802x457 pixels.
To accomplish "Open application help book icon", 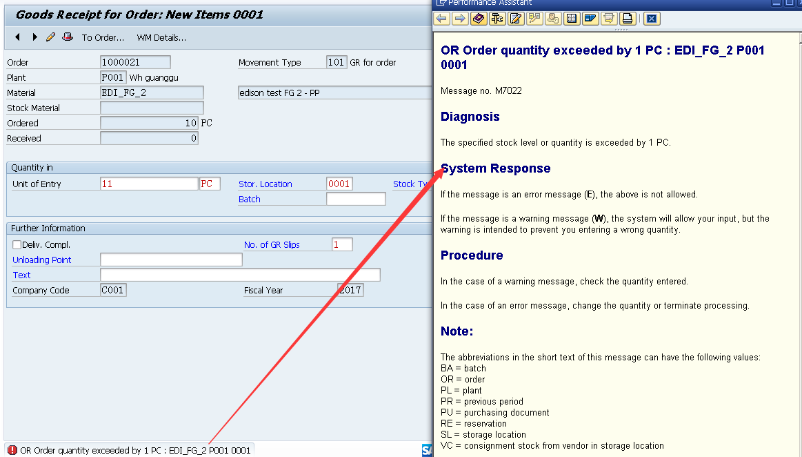I will [479, 19].
